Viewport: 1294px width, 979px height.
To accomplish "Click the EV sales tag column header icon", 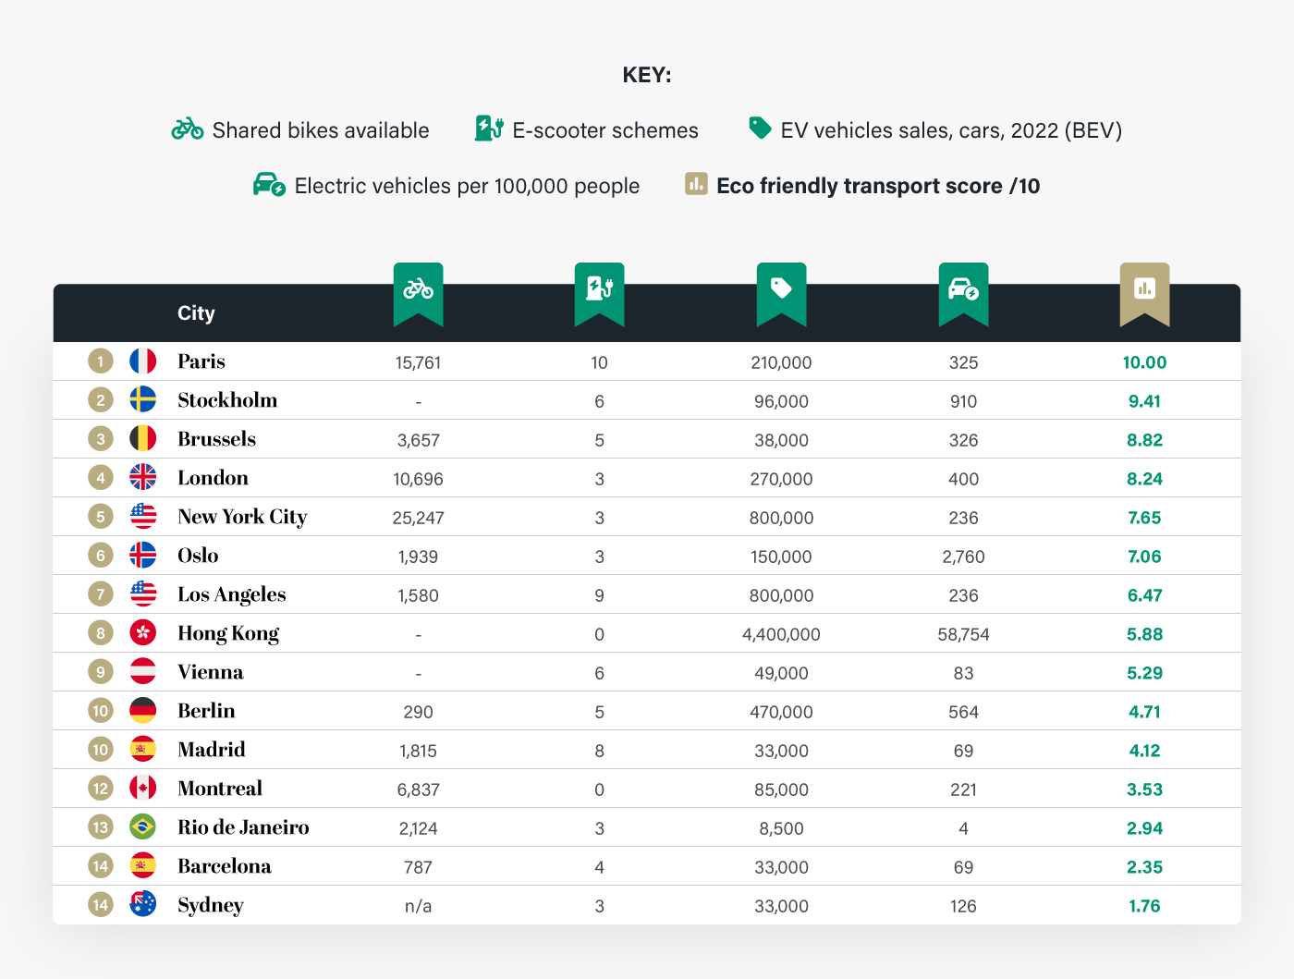I will [x=781, y=290].
